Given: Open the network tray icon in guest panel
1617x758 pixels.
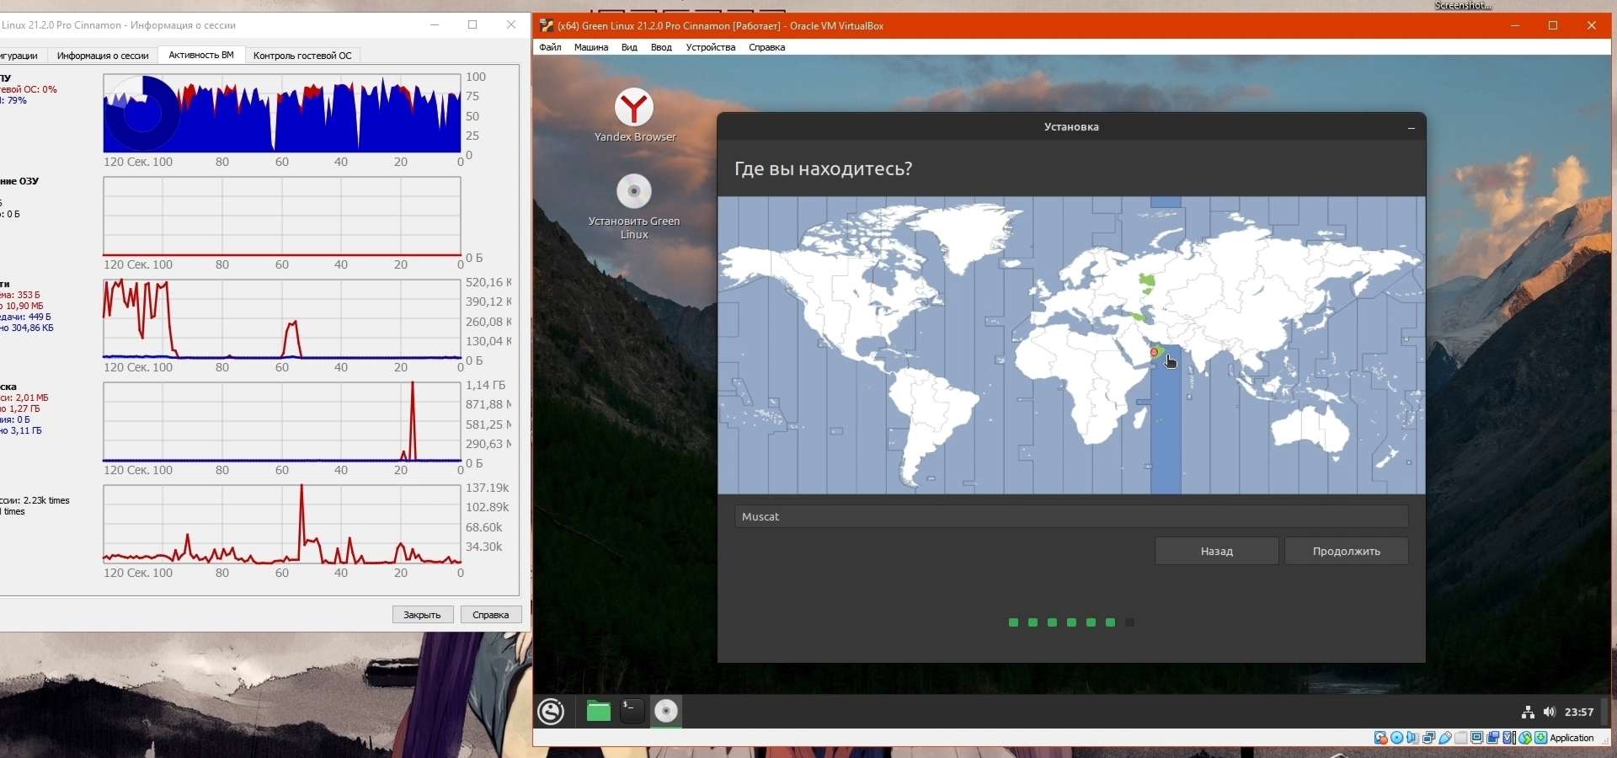Looking at the screenshot, I should [1528, 713].
